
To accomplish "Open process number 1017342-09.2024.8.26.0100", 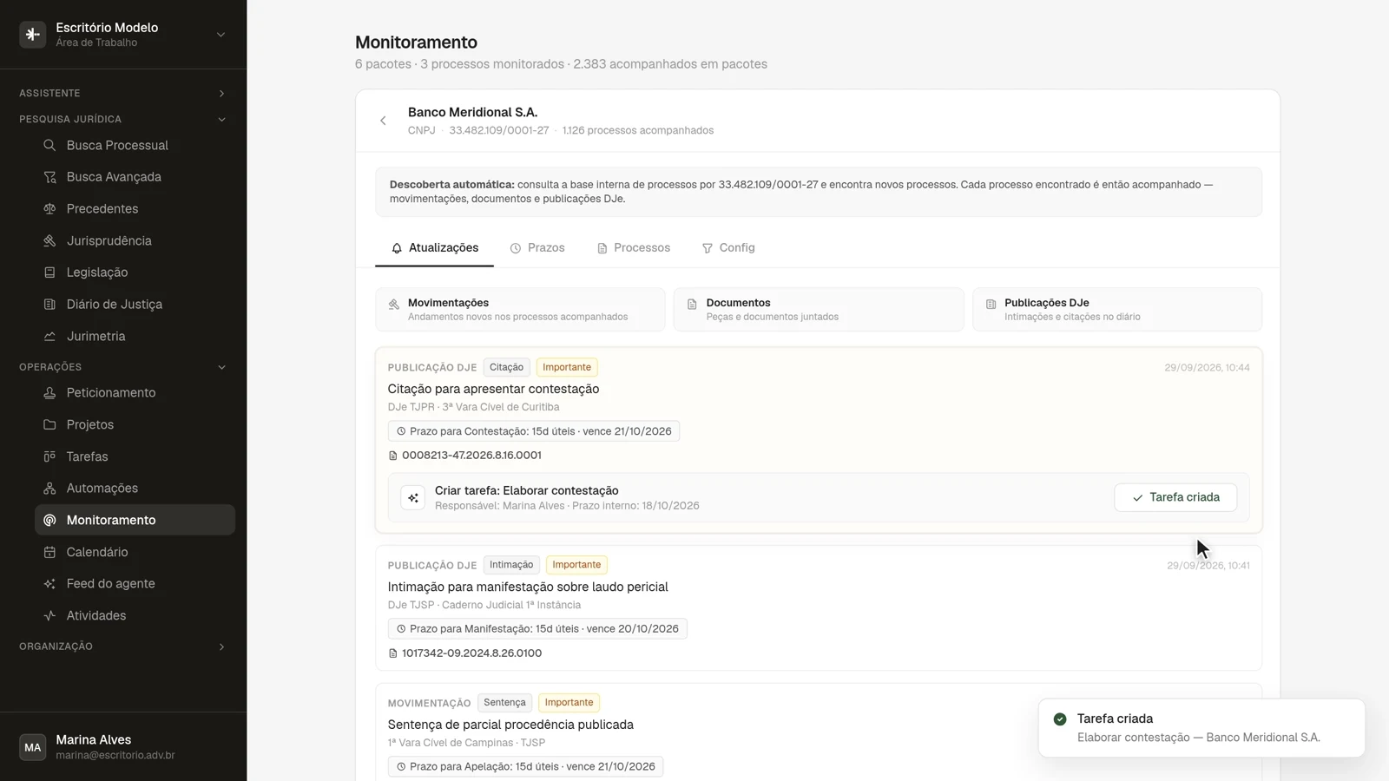I will point(464,653).
